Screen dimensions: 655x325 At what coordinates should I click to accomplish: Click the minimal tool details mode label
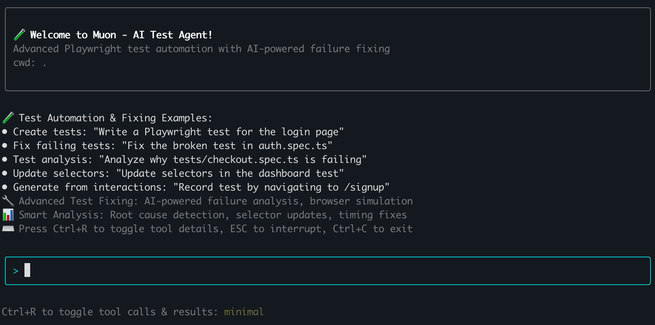click(243, 312)
